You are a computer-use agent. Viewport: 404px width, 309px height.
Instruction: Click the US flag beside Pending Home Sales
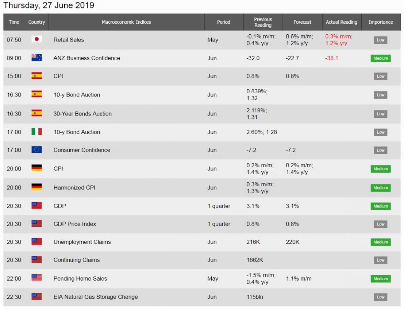pyautogui.click(x=36, y=278)
